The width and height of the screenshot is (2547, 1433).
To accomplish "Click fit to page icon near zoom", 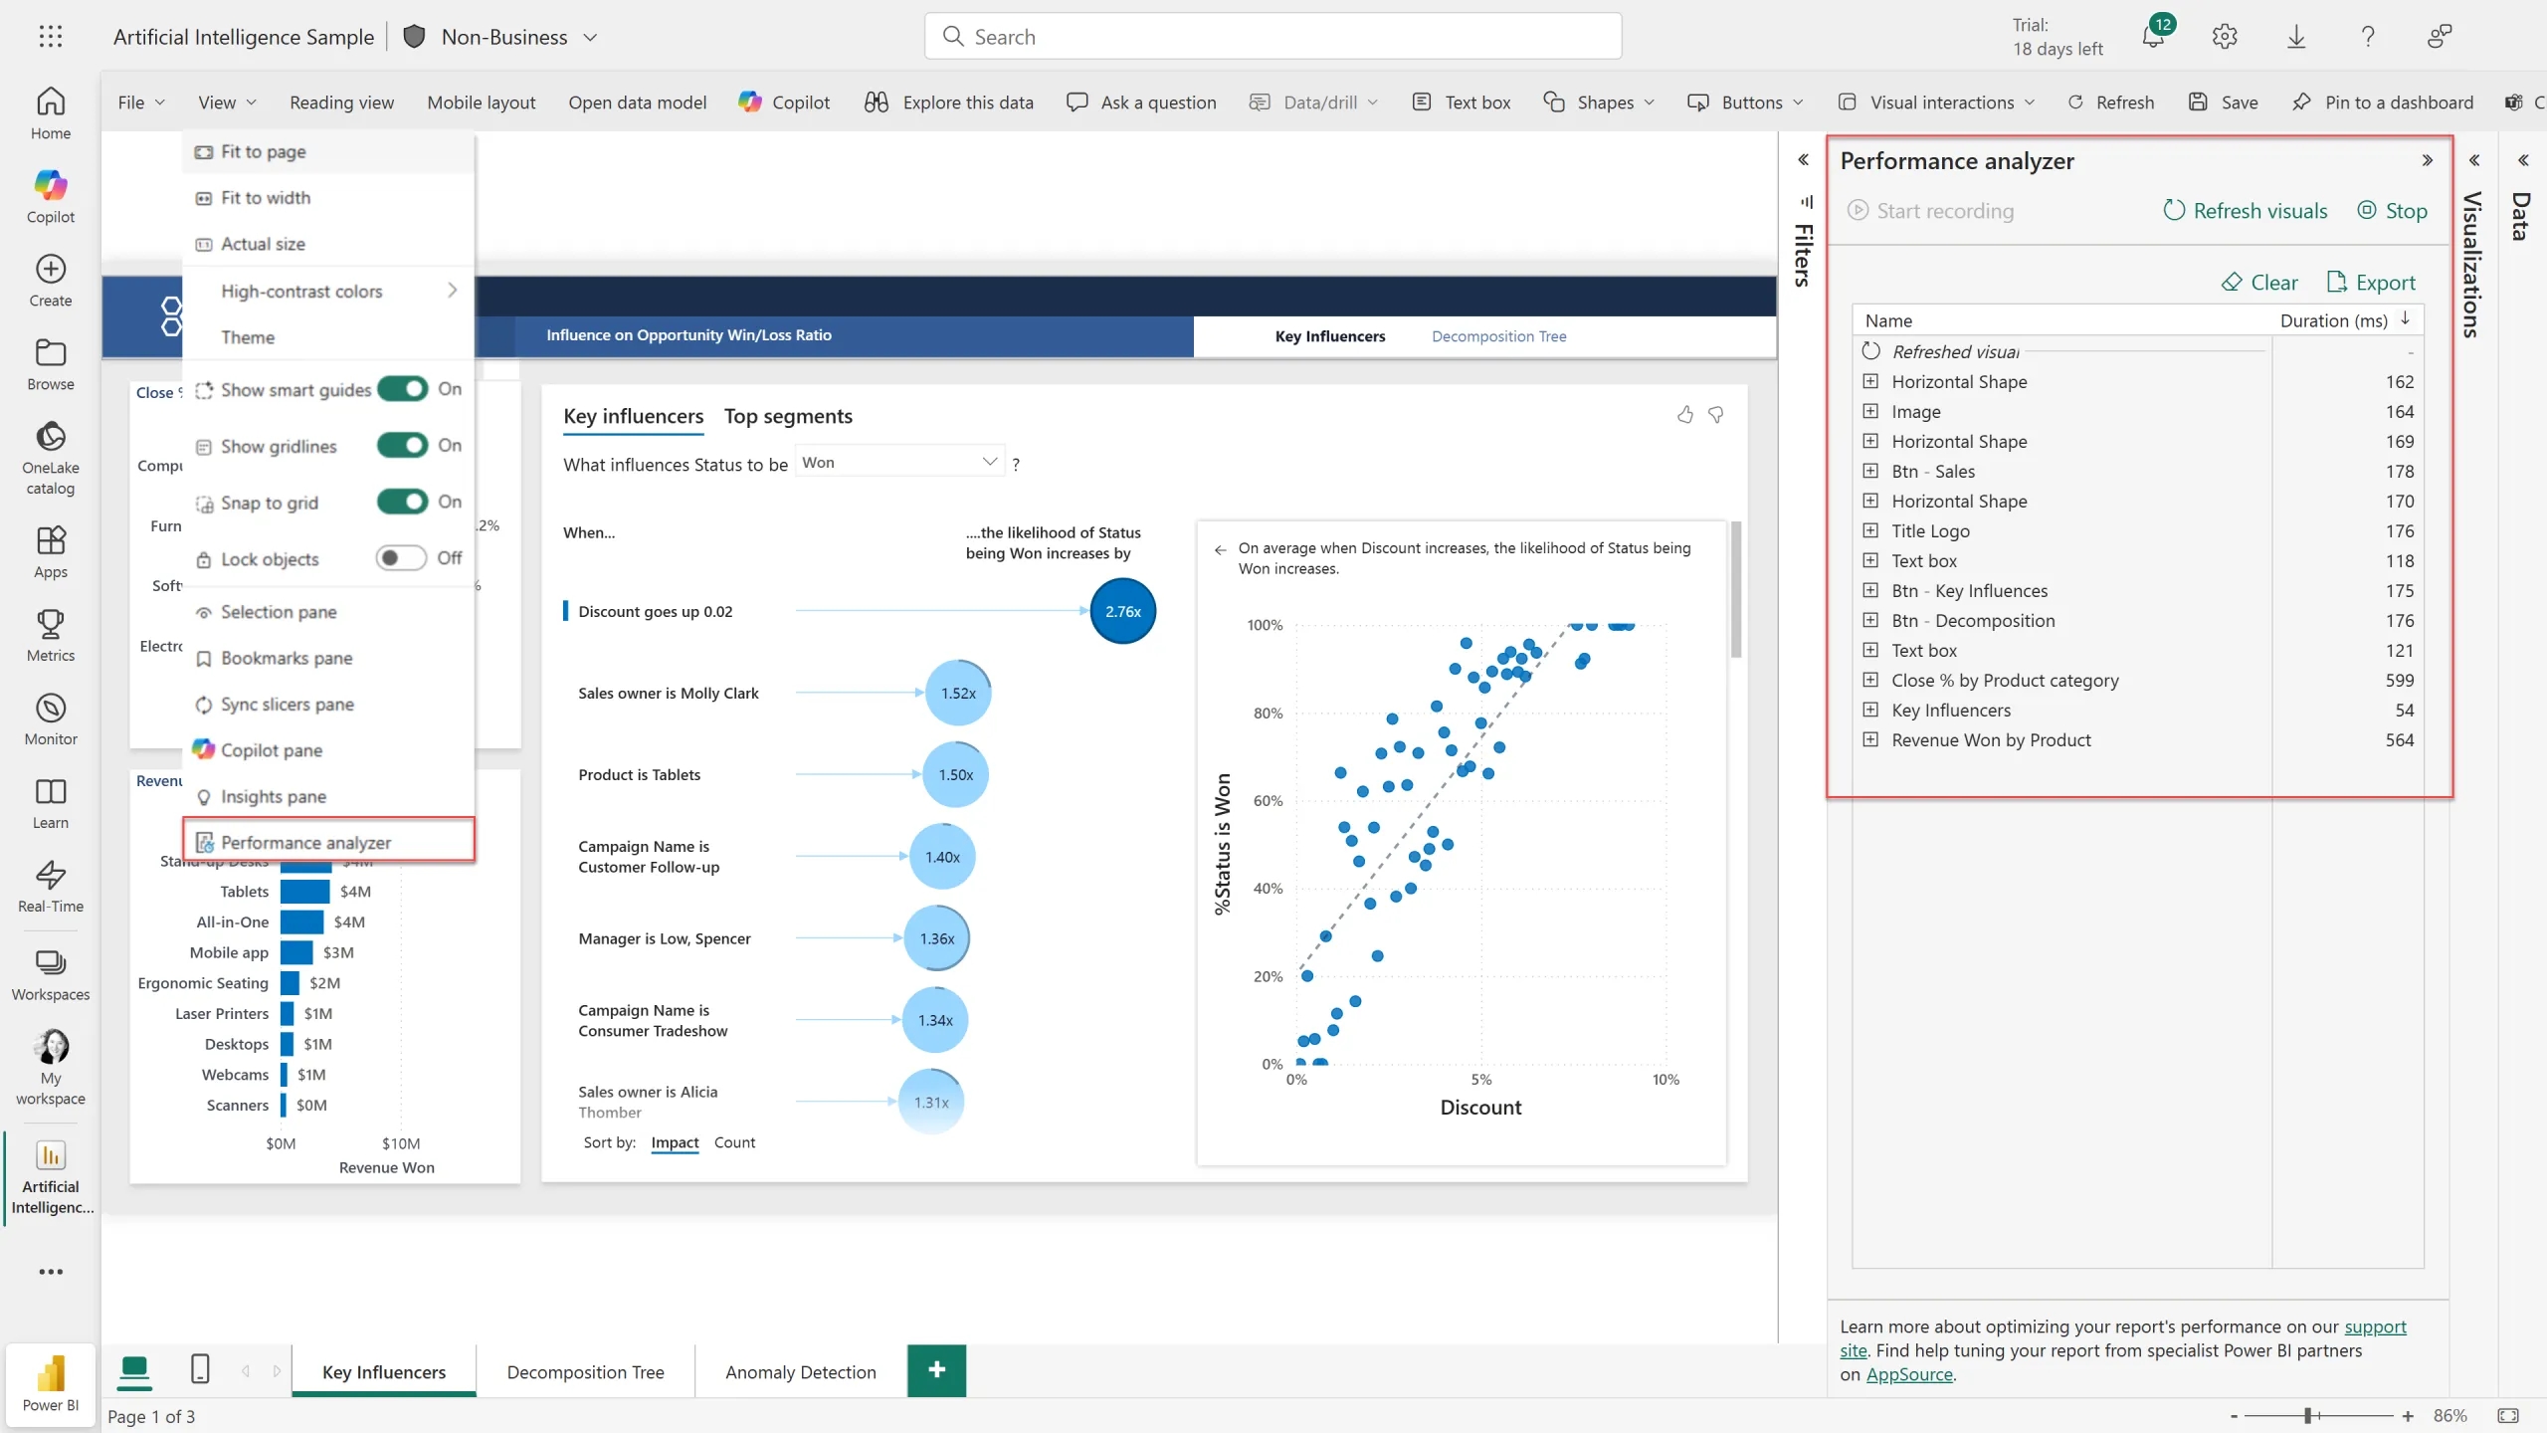I will tap(2508, 1415).
